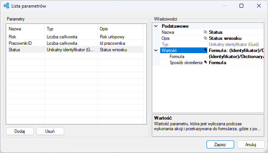Edit the Formuła value (Identyfikator)/Dictionary
Image resolution: width=268 pixels, height=153 pixels.
click(236, 57)
